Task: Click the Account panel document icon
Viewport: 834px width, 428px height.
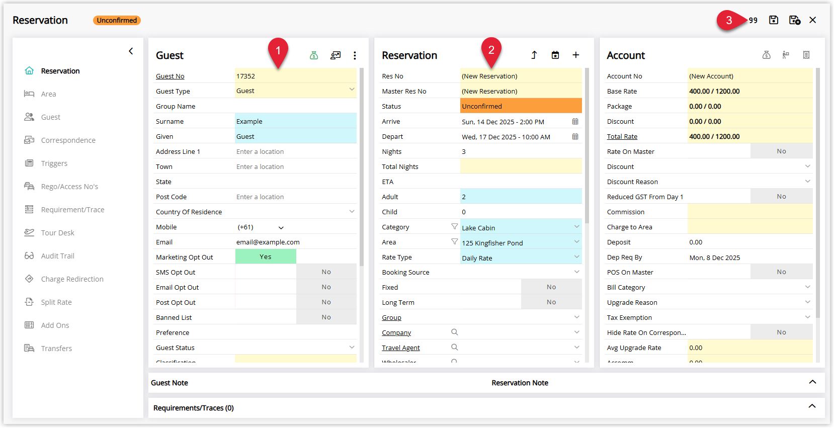Action: [806, 55]
